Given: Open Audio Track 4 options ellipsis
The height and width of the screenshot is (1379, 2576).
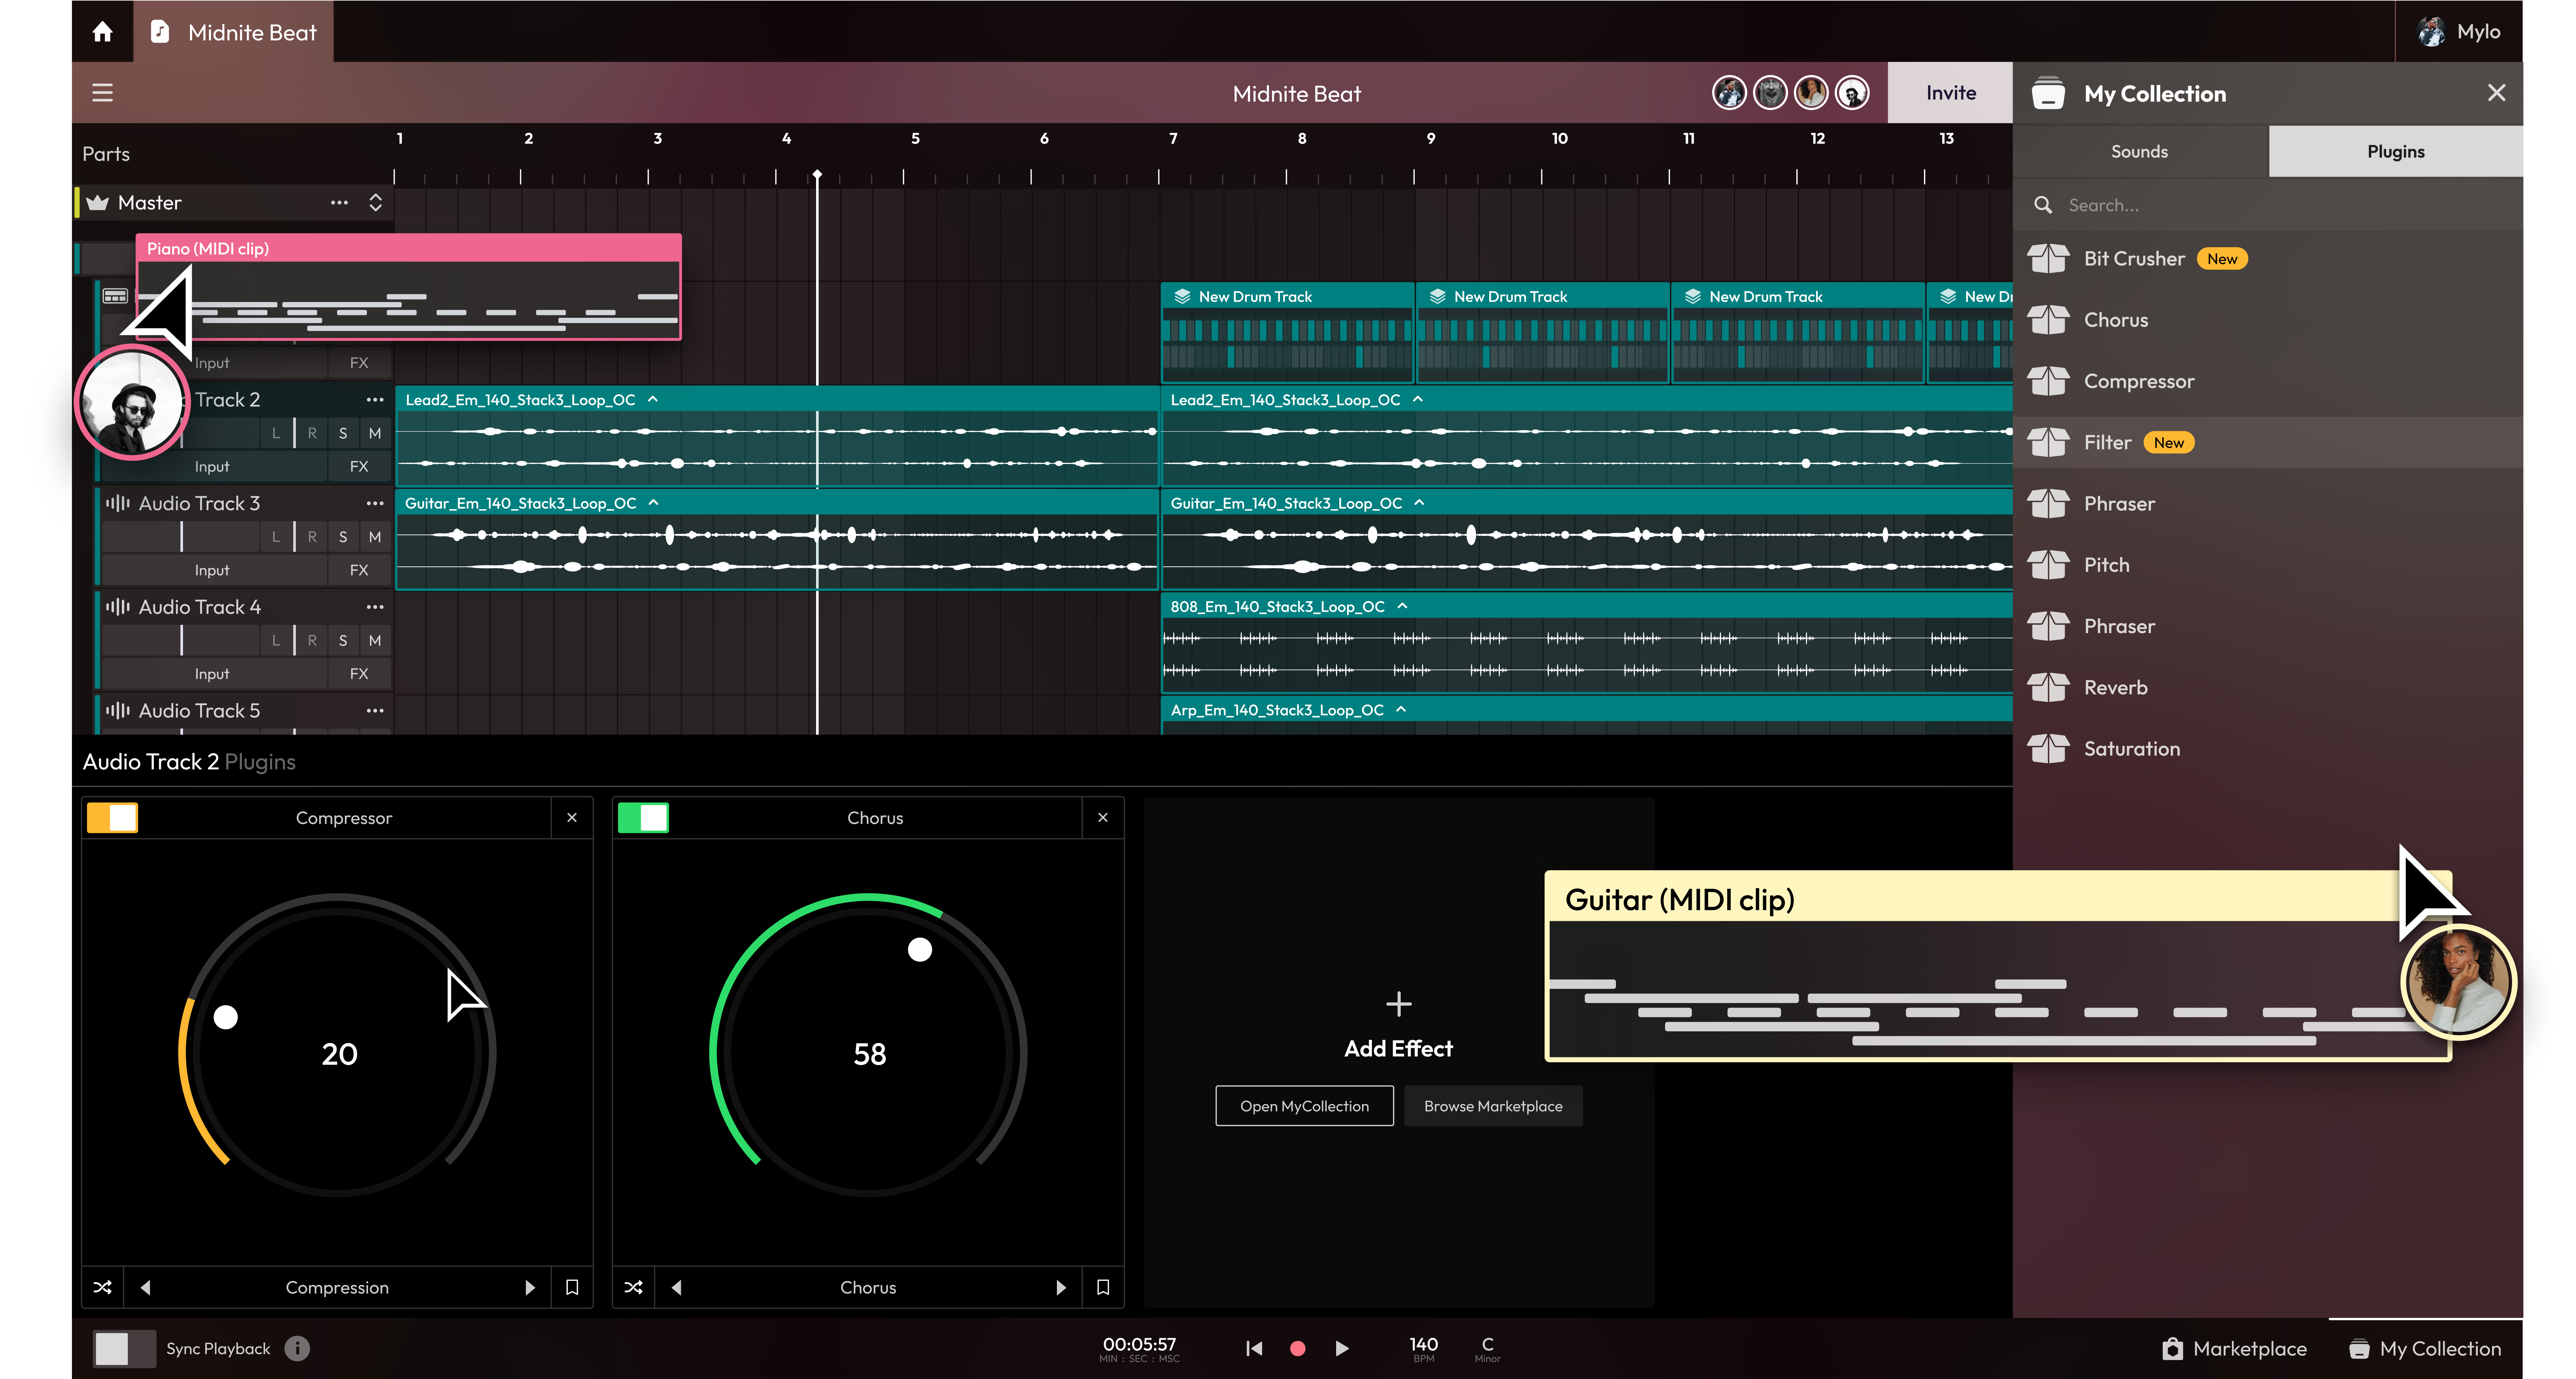Looking at the screenshot, I should [x=375, y=607].
